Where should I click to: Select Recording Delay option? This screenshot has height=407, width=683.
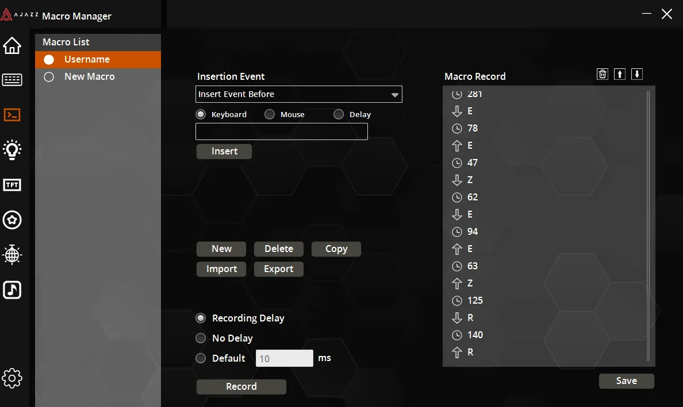tap(201, 318)
